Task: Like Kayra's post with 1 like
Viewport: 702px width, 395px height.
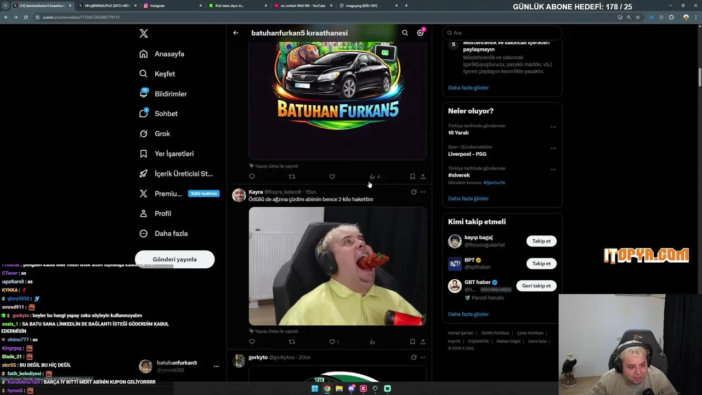Action: click(333, 342)
